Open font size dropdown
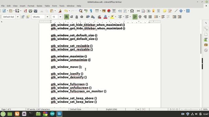Screen dimensions: 209x117 point(60,17)
